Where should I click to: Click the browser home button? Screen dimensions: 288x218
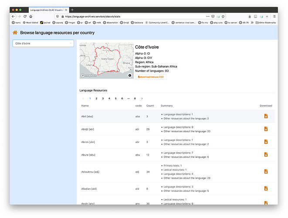click(31, 17)
